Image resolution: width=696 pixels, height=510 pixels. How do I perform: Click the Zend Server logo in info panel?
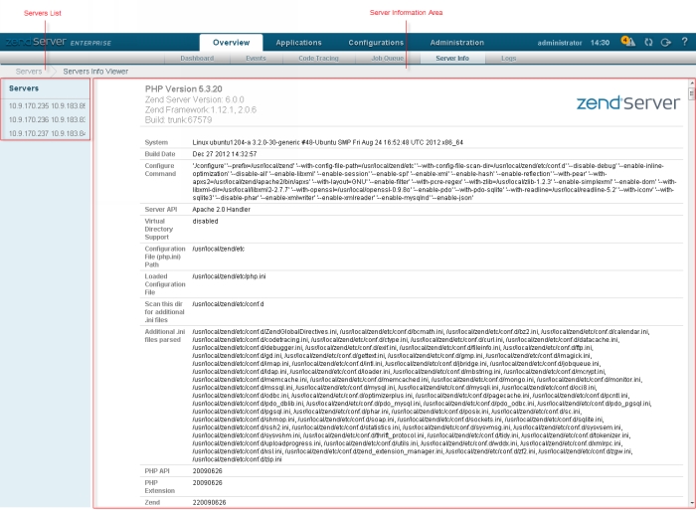coord(628,102)
